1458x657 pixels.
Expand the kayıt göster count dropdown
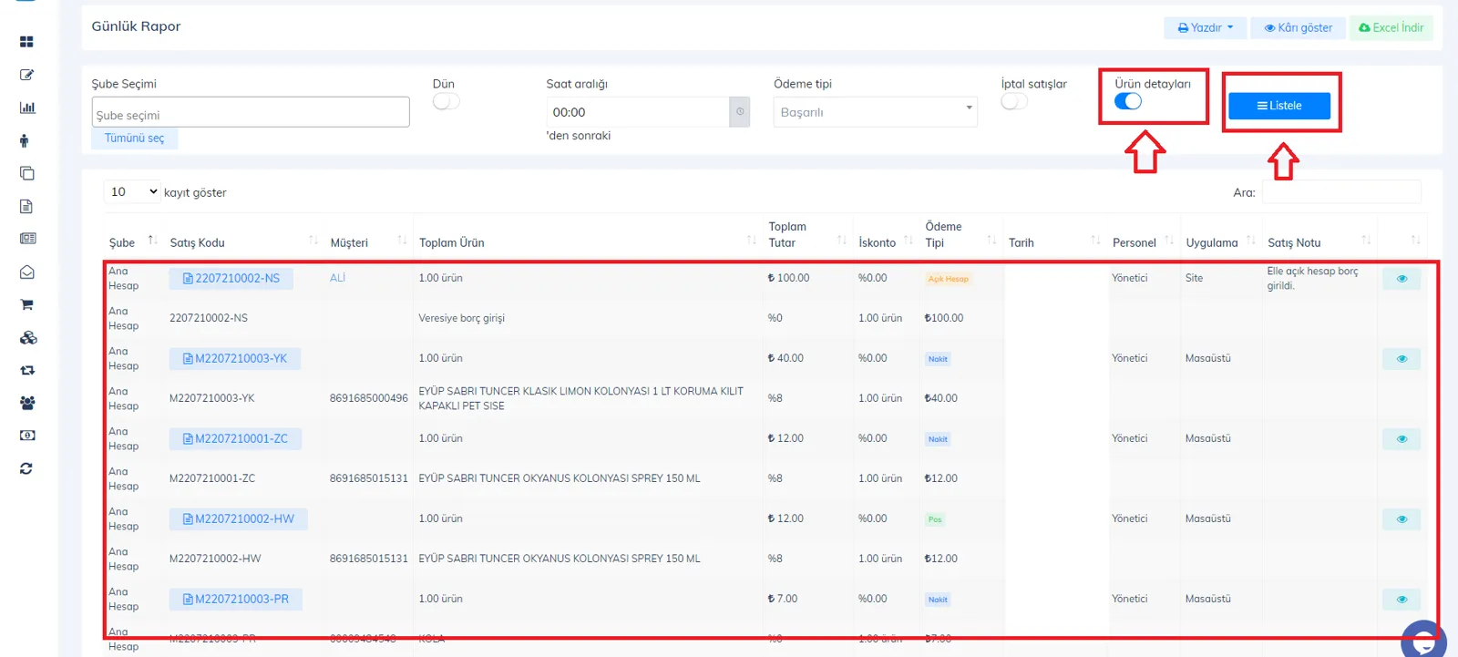tap(133, 191)
